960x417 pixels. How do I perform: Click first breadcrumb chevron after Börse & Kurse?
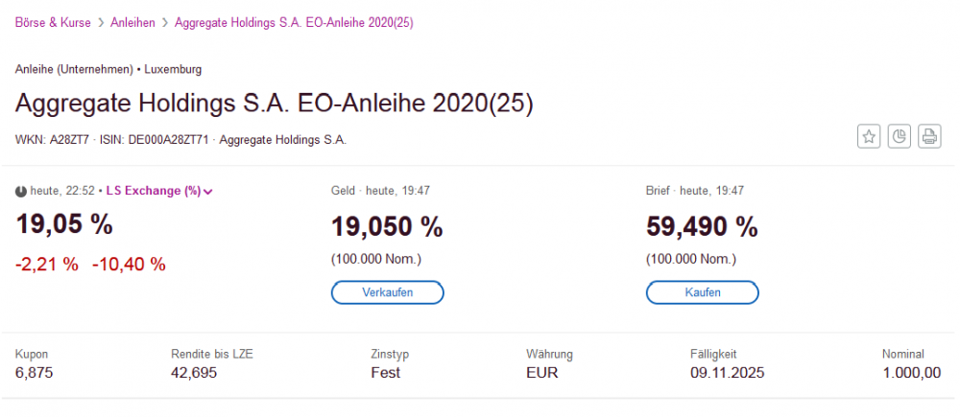pos(100,22)
